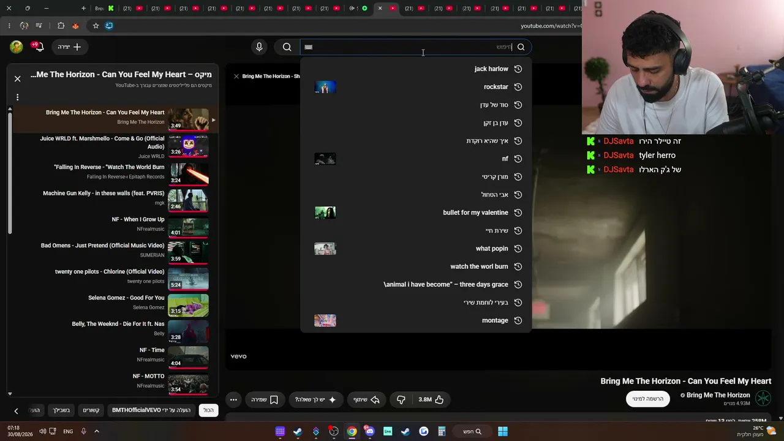Select the 'montage' search suggestion
Viewport: 784px width, 441px height.
[x=416, y=320]
